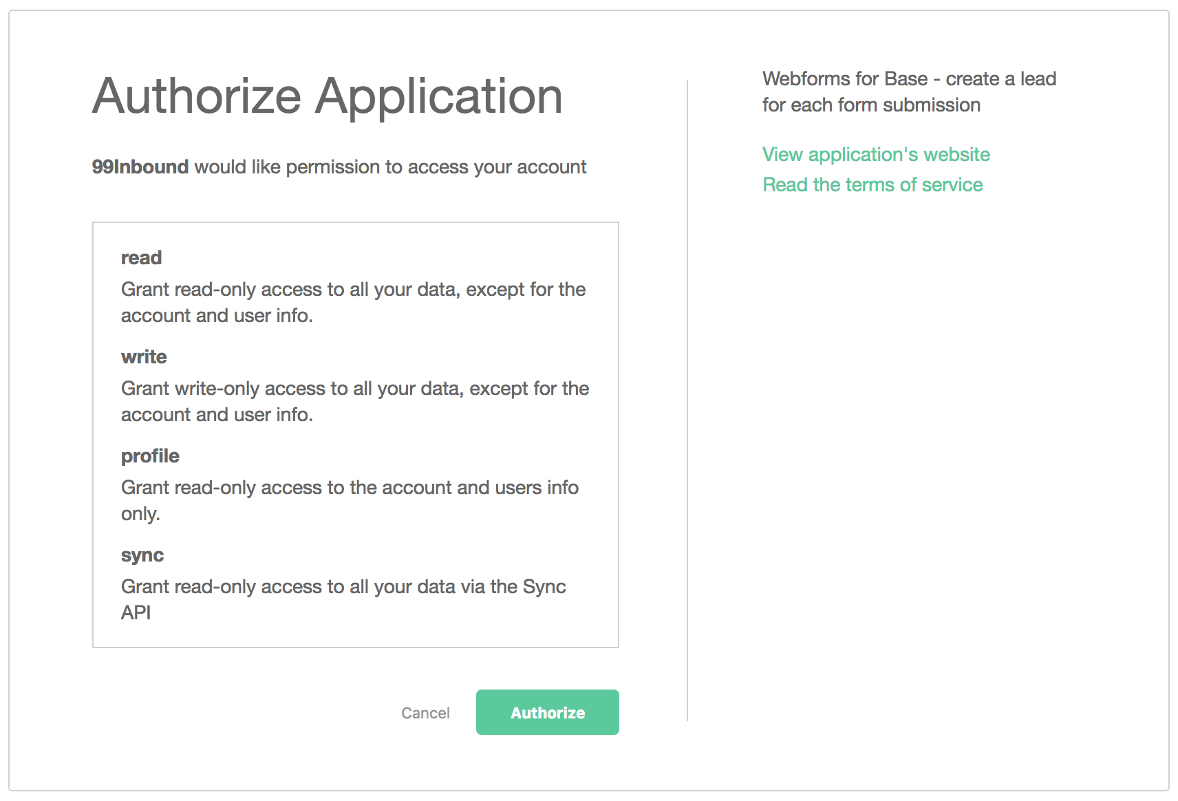Viewport: 1178px width, 801px height.
Task: Click the vertical divider beside the permissions panel
Action: (x=687, y=399)
